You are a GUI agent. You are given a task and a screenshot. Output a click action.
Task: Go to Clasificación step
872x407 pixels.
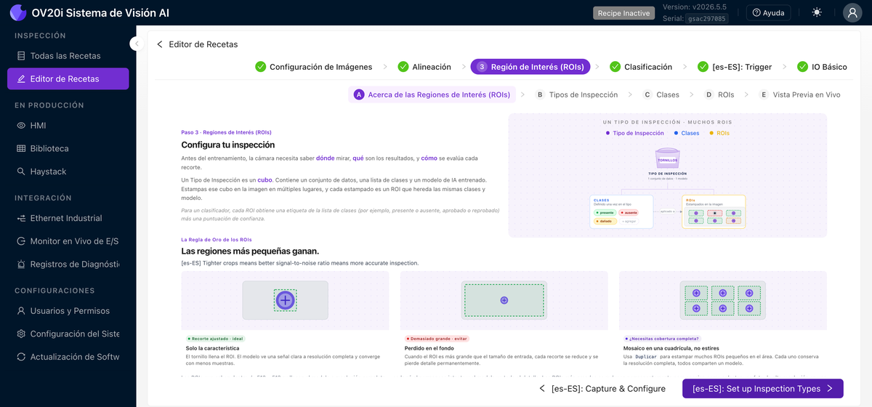(x=641, y=67)
